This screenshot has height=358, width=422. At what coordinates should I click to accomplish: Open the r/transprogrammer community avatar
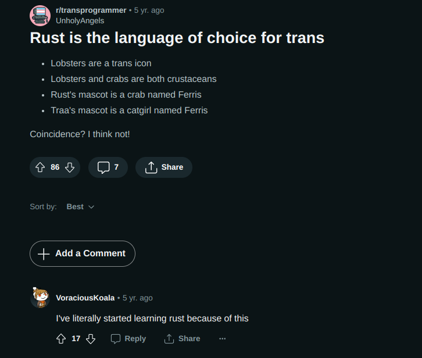point(40,16)
